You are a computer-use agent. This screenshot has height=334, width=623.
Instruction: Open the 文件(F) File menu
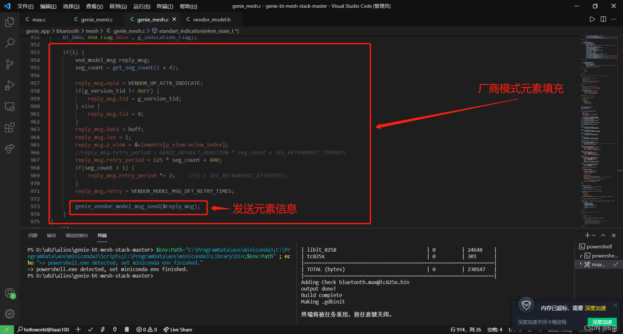(x=25, y=6)
